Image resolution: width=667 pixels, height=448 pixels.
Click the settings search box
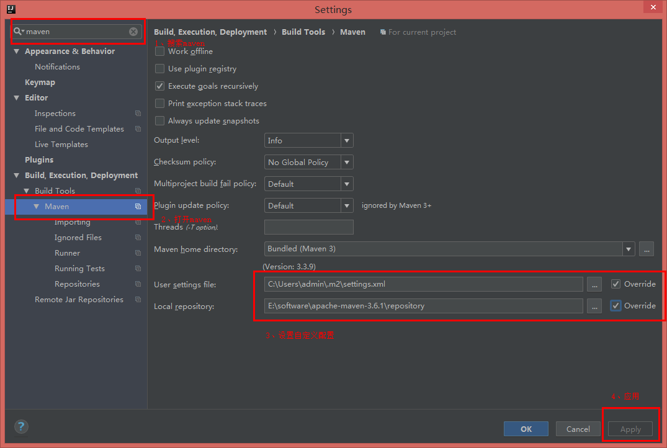coord(76,32)
